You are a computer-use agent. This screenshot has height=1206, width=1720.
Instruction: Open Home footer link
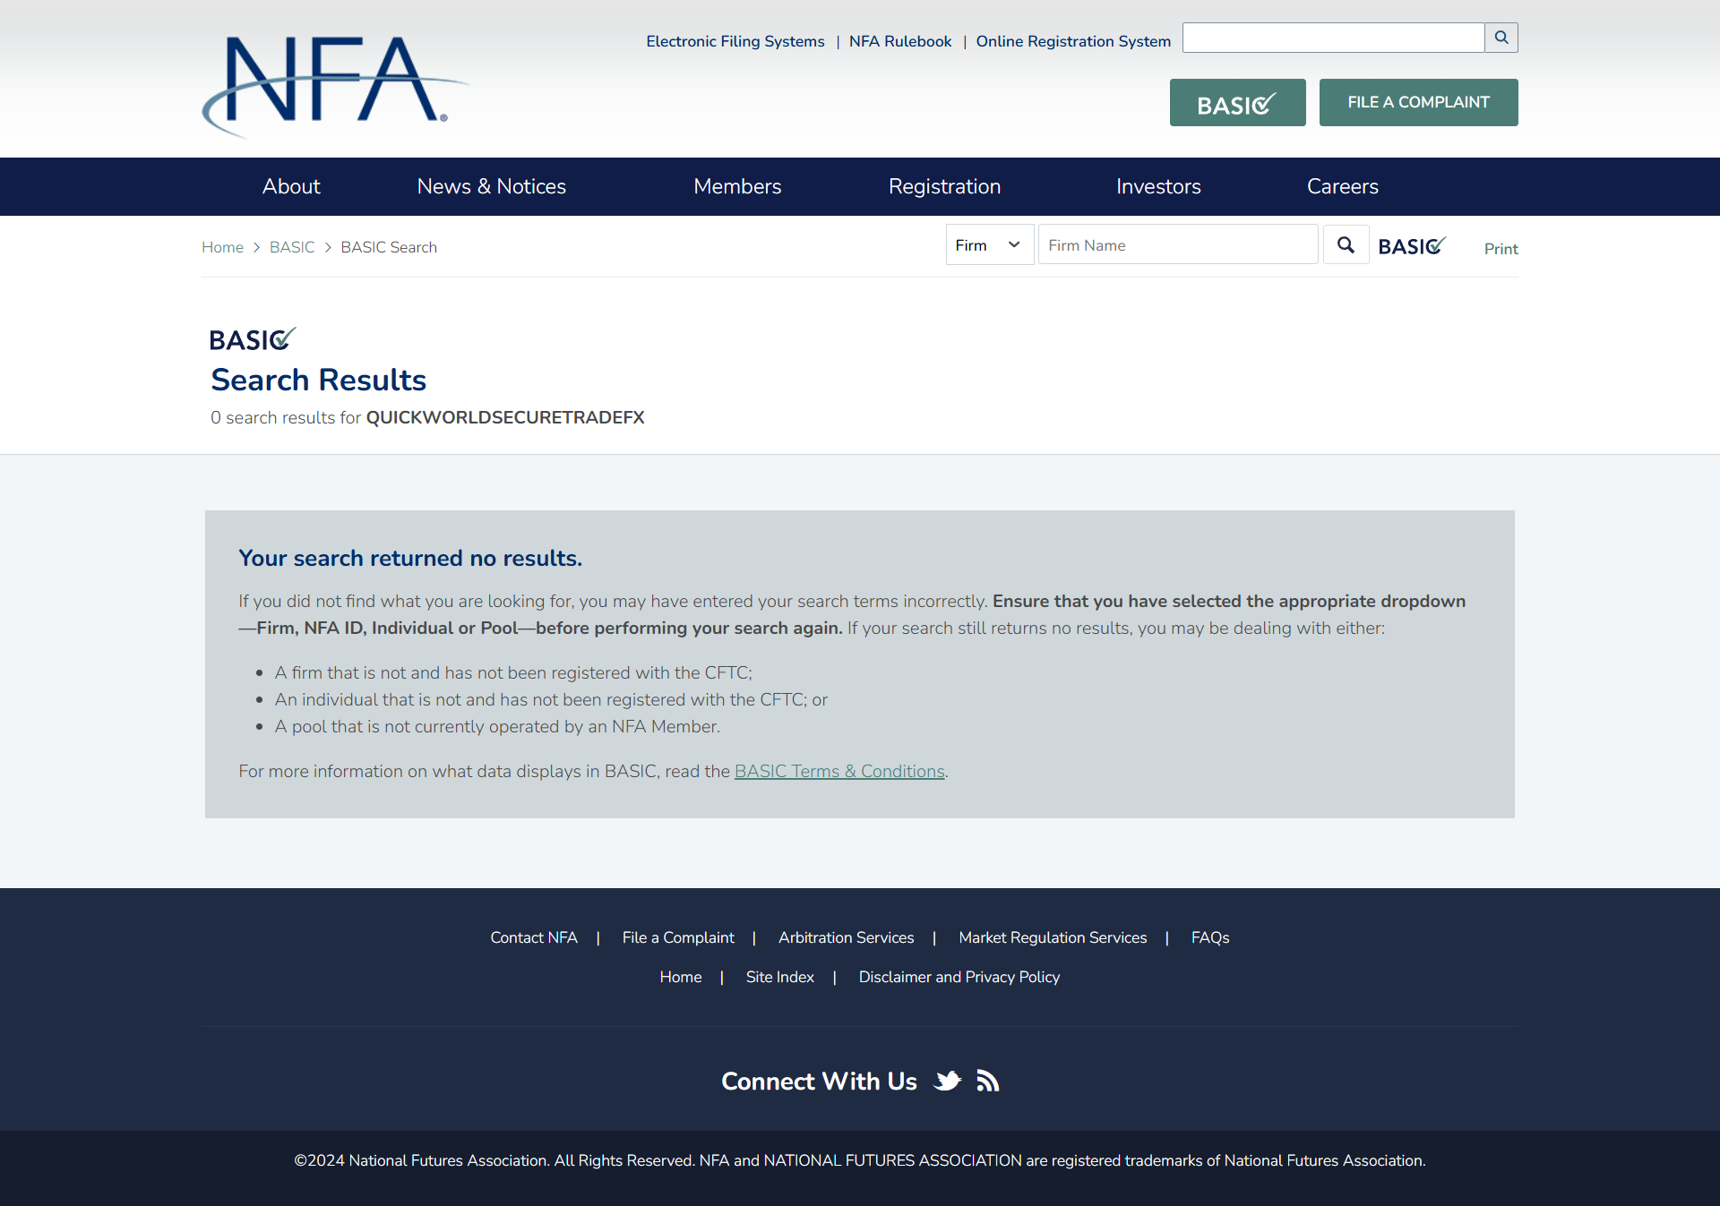click(681, 977)
